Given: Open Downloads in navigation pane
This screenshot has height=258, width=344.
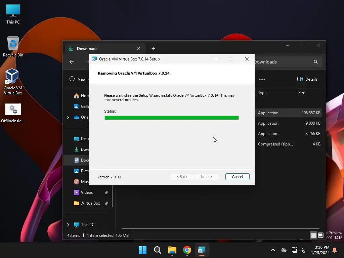Looking at the screenshot, I should coord(81,149).
